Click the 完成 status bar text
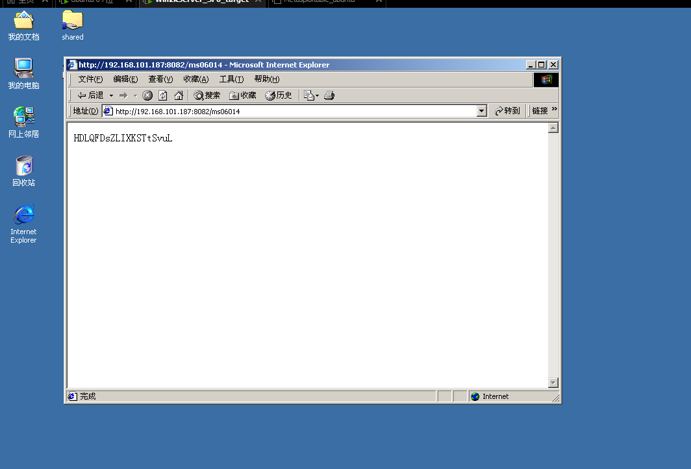691x469 pixels. tap(88, 396)
